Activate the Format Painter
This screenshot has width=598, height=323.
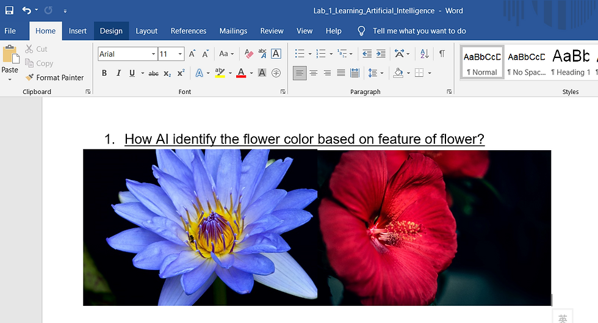click(54, 78)
